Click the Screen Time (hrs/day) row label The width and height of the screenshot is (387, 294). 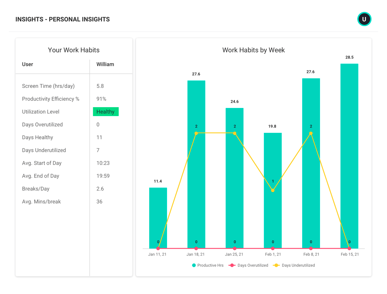click(48, 86)
